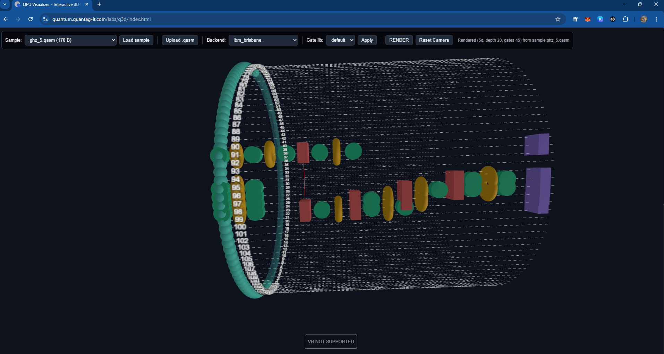View site information icon in address bar
The image size is (664, 354).
coord(45,19)
